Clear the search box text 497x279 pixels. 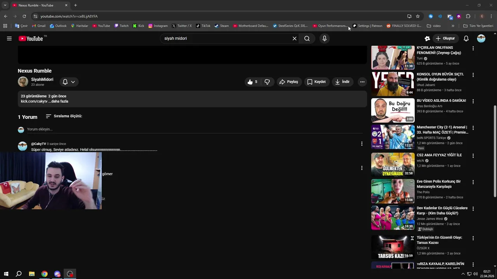(x=294, y=38)
